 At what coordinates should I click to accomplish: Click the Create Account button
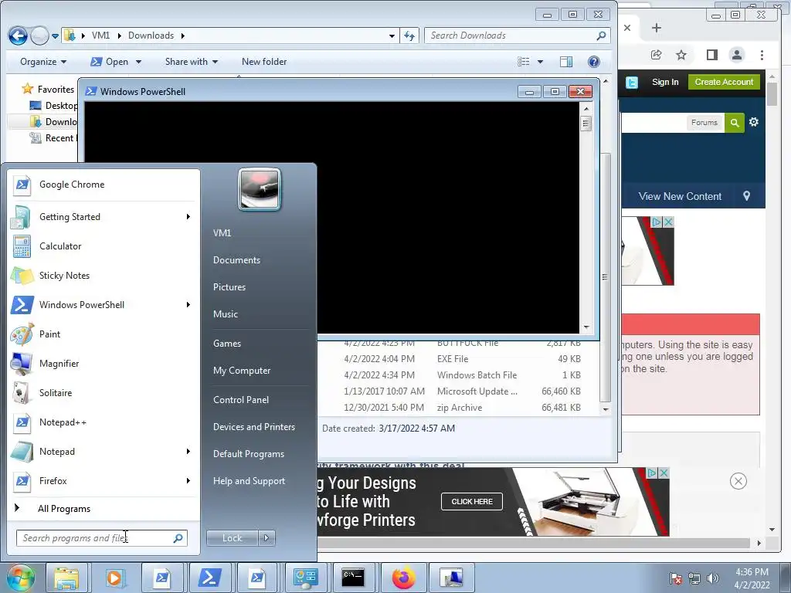tap(724, 82)
